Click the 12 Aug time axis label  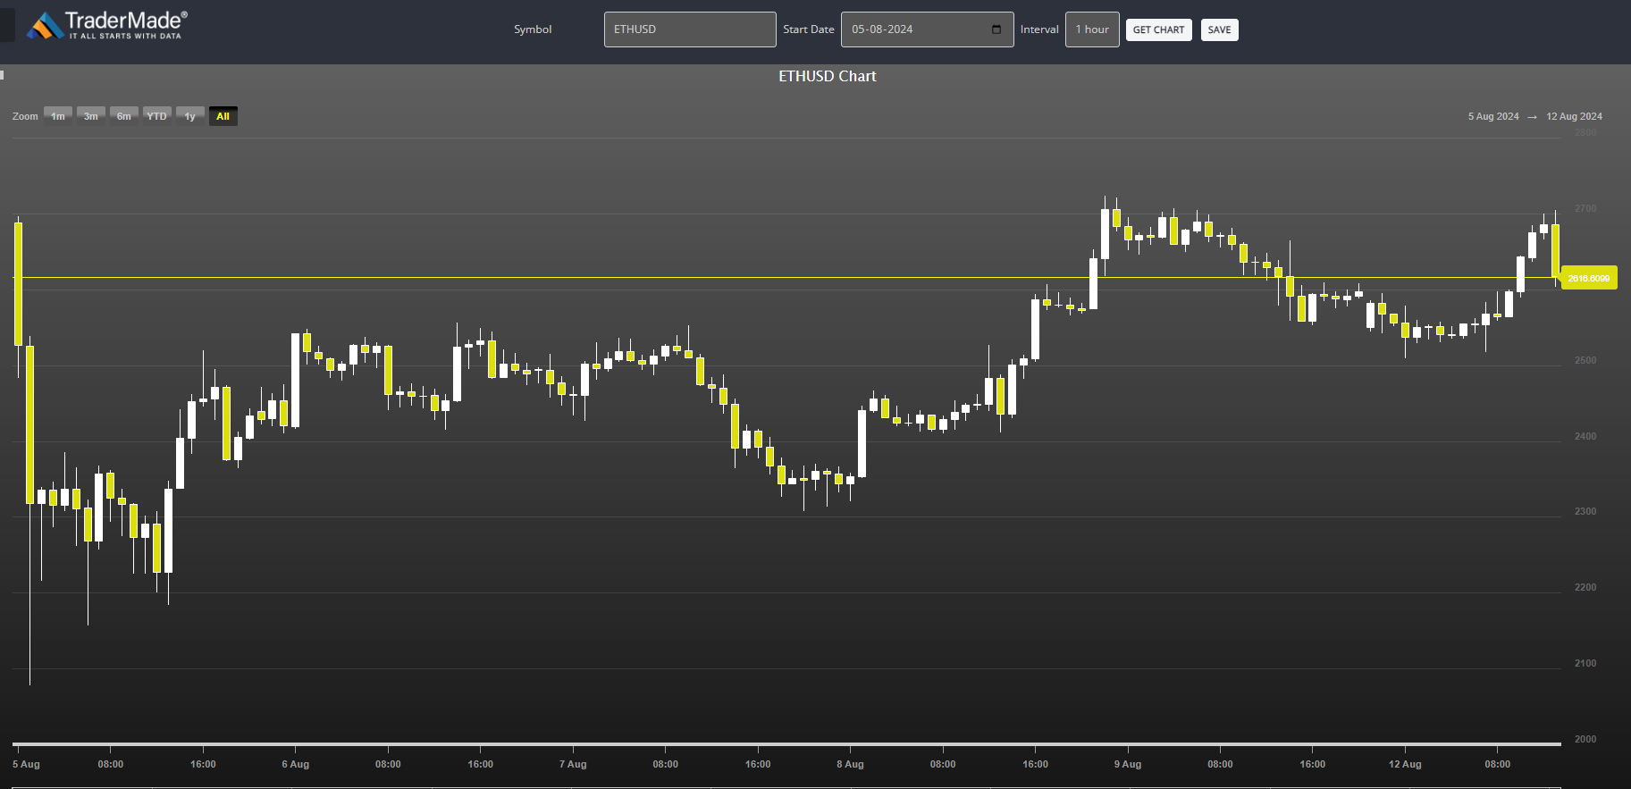[1405, 764]
